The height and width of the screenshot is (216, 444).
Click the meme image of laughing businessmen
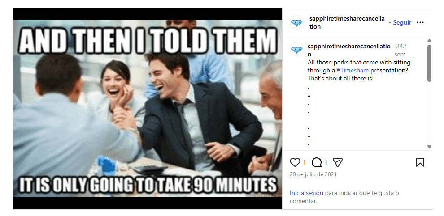148,108
